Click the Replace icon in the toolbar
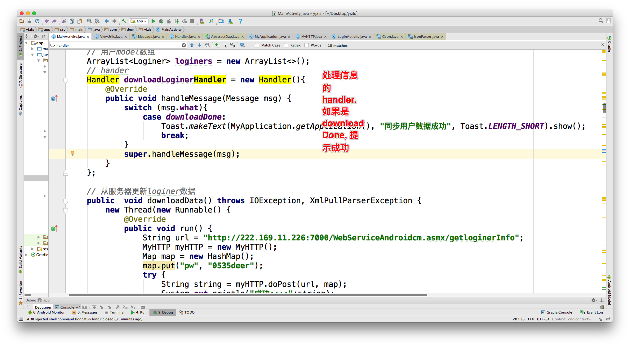This screenshot has width=630, height=347. pyautogui.click(x=97, y=21)
